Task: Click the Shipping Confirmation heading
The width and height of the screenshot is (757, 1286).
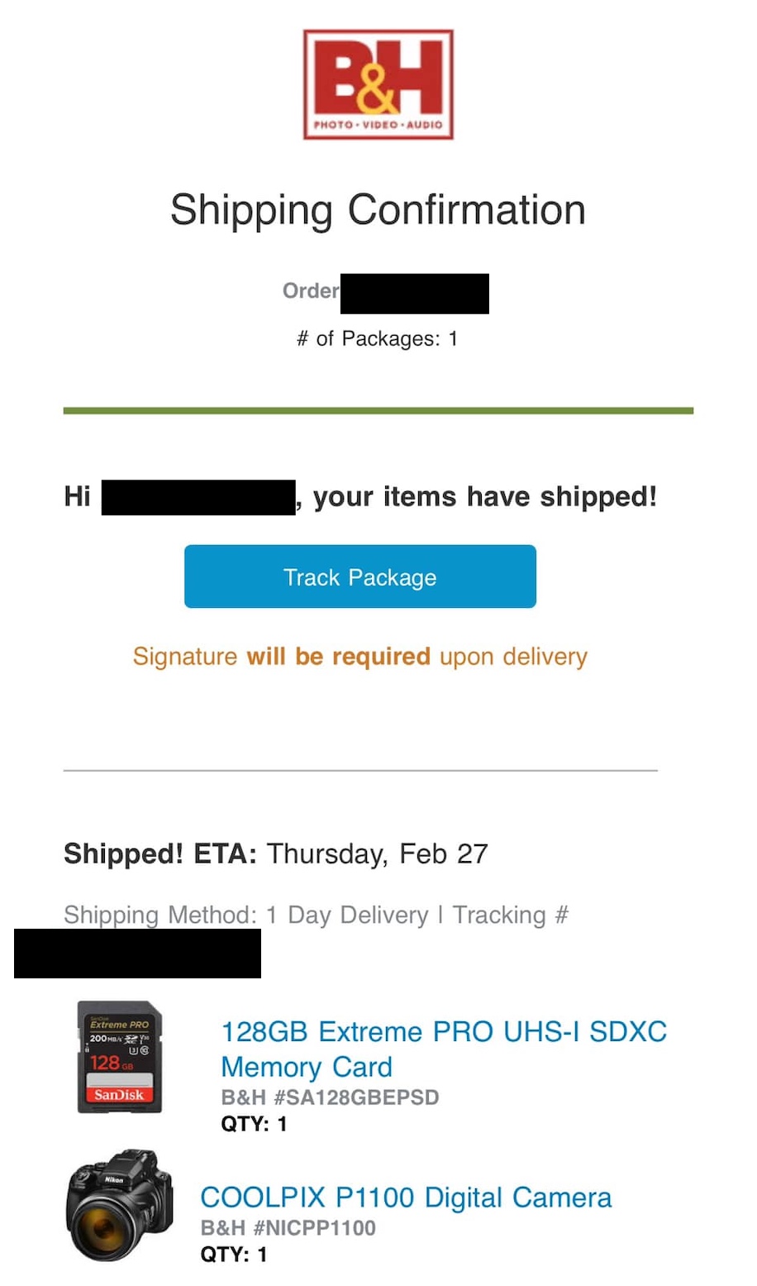Action: (x=378, y=209)
